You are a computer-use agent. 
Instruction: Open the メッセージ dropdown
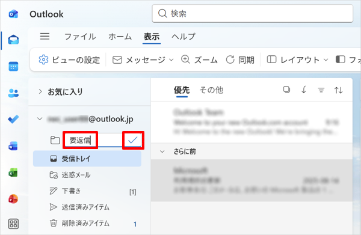(x=143, y=60)
